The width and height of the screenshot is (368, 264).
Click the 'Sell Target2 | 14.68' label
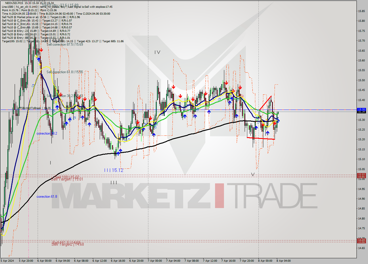[x=68, y=244]
